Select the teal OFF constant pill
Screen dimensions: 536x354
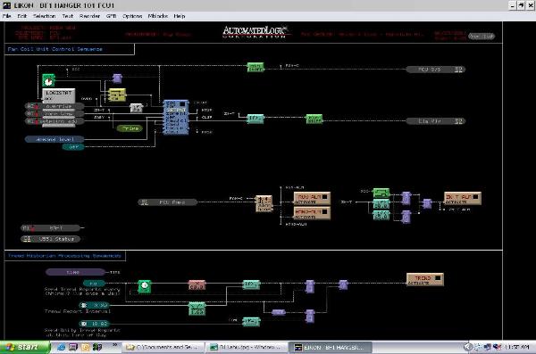[73, 147]
